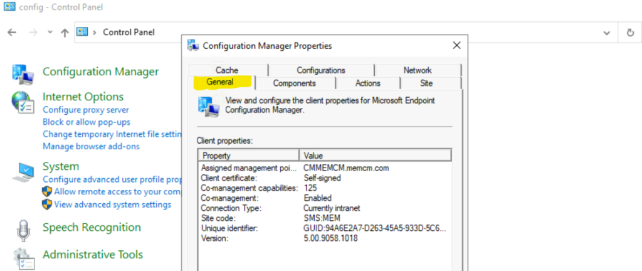Click the CMMEMCM.memcm.com value
This screenshot has width=642, height=271.
click(346, 168)
